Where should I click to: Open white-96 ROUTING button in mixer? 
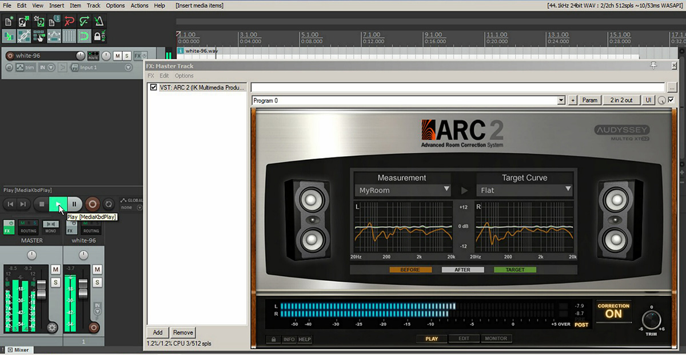[x=91, y=227]
